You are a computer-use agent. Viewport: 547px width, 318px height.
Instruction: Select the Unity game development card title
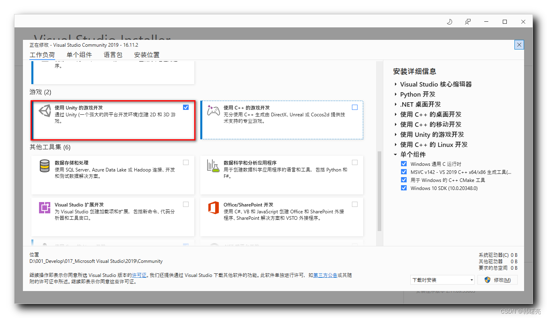coord(79,108)
